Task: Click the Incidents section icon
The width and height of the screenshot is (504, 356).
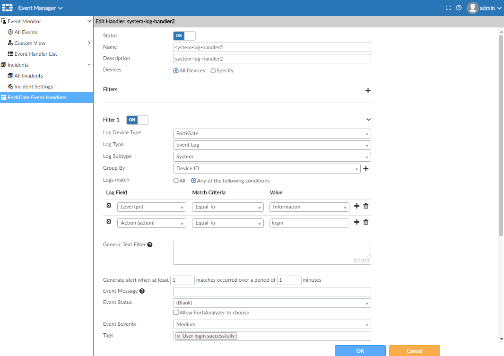Action: tap(3, 65)
